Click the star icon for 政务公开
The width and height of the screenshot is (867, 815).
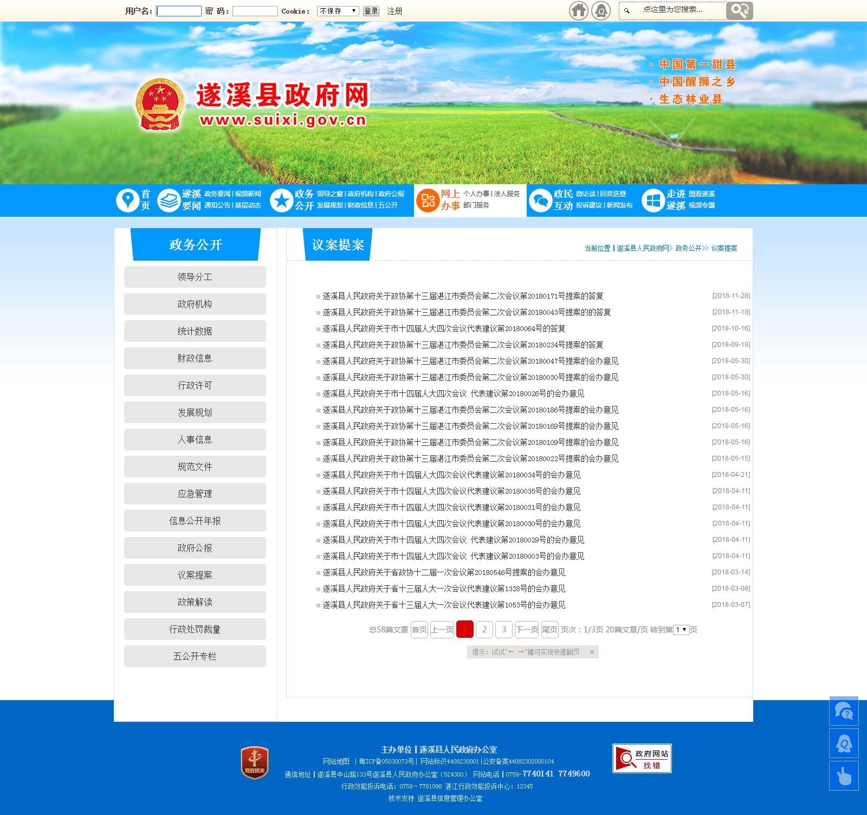coord(281,200)
